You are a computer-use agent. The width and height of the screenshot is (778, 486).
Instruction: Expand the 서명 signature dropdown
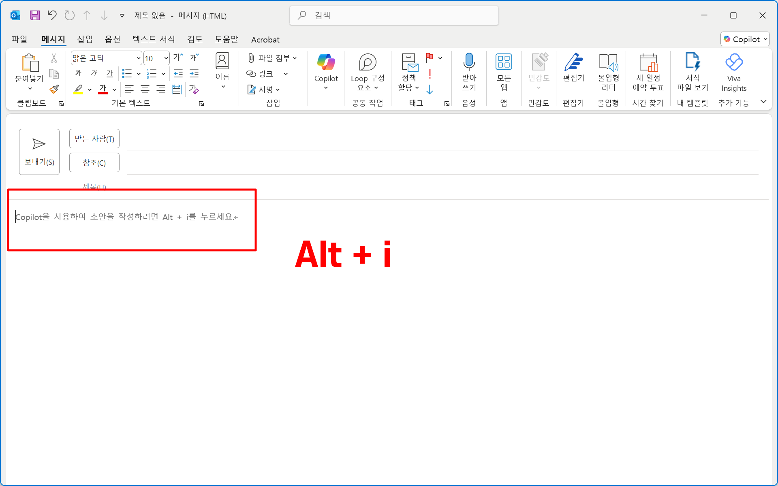tap(278, 90)
